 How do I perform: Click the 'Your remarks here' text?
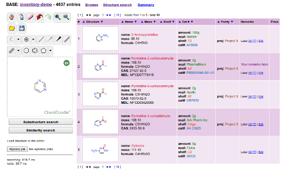(254, 64)
